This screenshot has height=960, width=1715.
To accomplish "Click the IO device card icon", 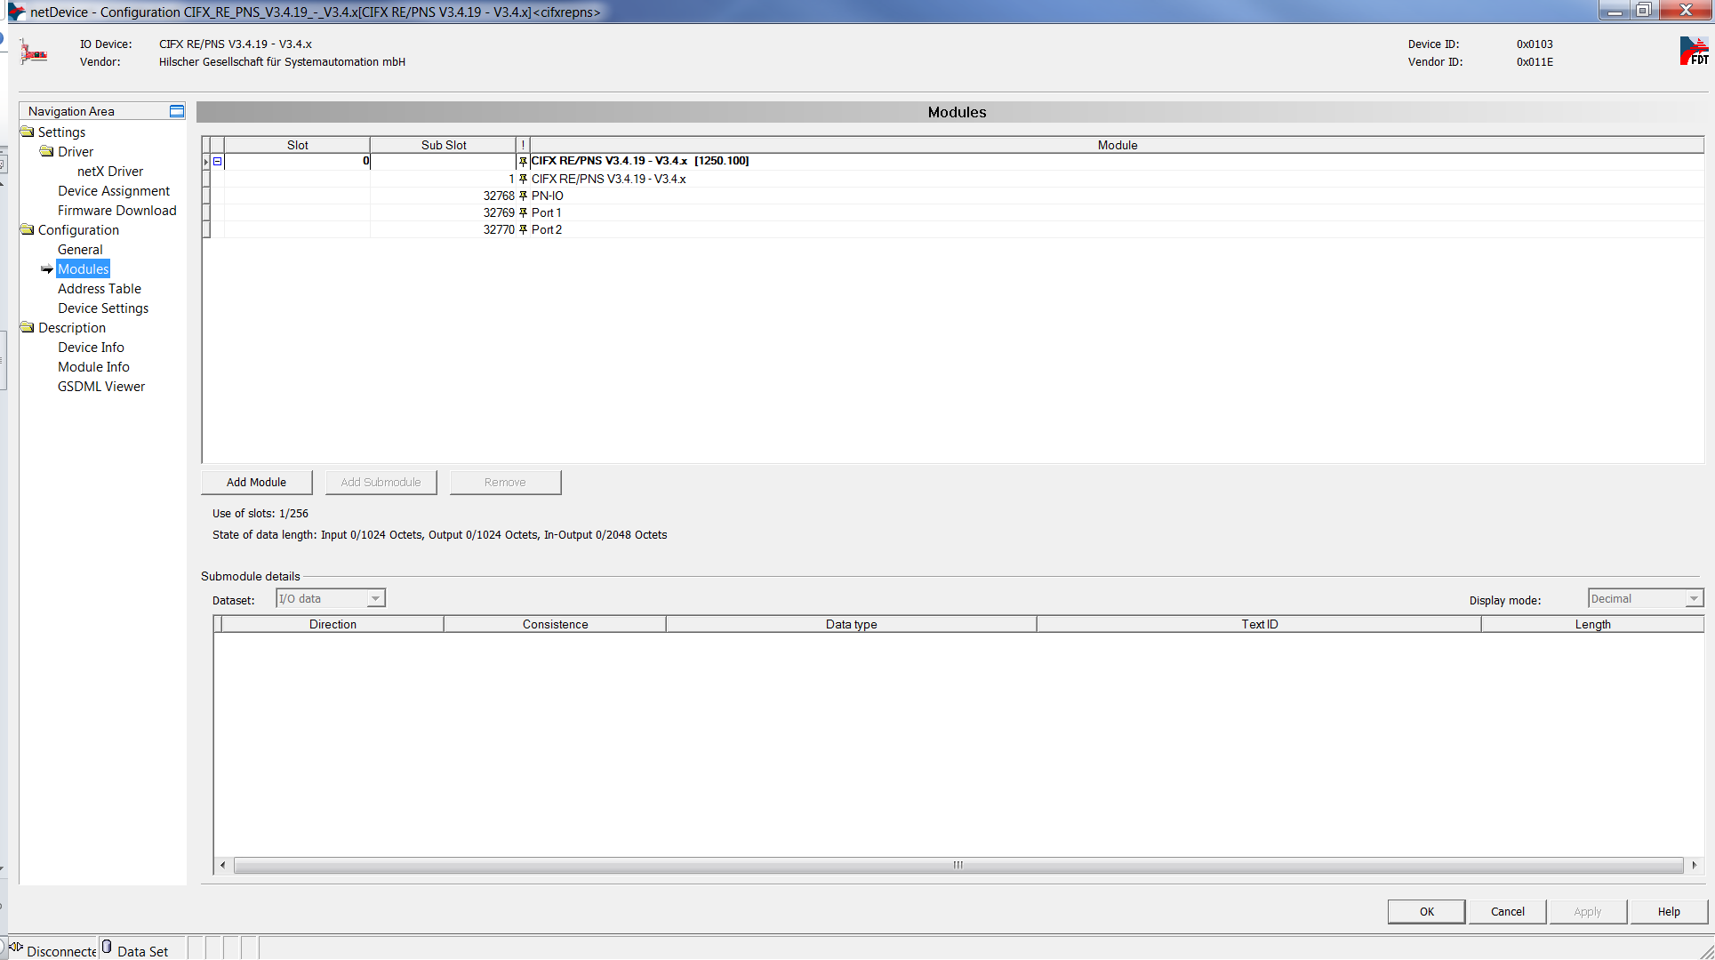I will 35,53.
